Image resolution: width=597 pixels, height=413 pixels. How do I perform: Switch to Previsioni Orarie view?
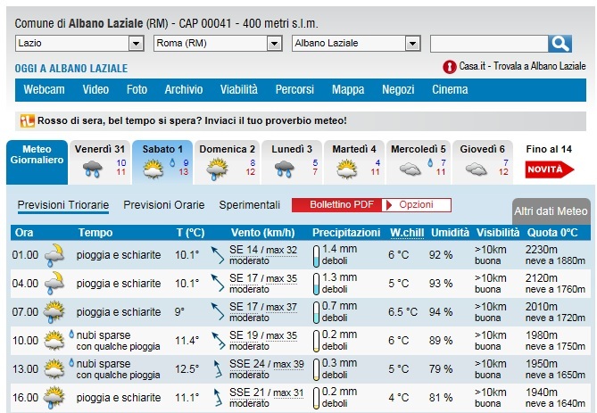tap(163, 205)
